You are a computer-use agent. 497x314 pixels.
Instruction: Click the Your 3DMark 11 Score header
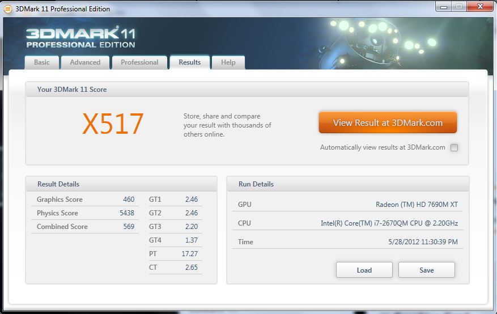point(247,90)
